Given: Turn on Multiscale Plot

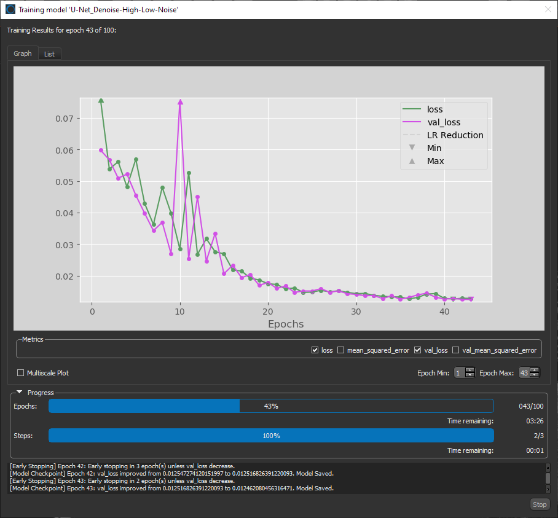Looking at the screenshot, I should coord(21,373).
